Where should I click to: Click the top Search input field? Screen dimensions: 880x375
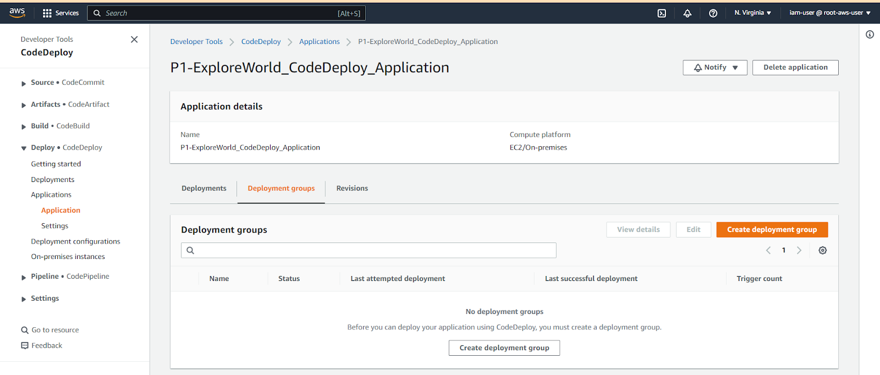tap(226, 13)
